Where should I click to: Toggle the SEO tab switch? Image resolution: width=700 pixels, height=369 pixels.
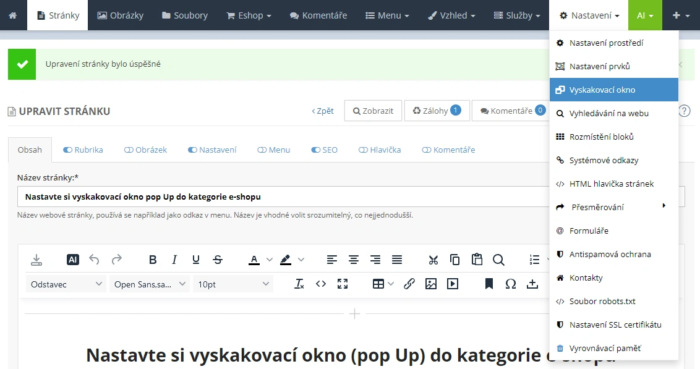(x=316, y=150)
